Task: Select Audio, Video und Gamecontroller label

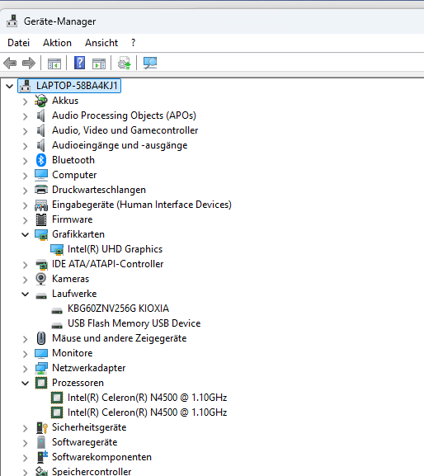Action: pos(125,130)
